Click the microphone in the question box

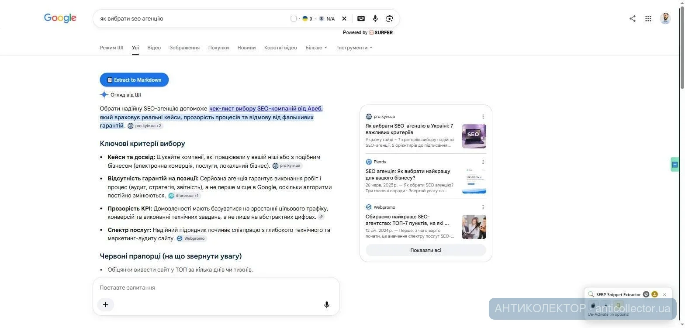(x=327, y=304)
